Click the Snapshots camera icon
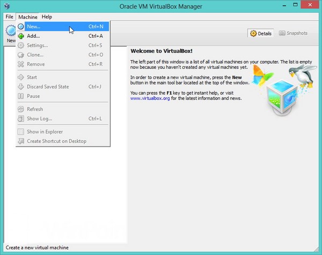 (282, 33)
